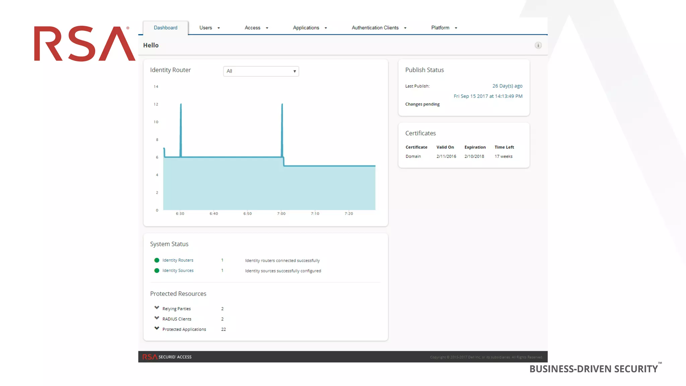
Task: Open the Authentication Clients dropdown arrow
Action: tap(405, 28)
